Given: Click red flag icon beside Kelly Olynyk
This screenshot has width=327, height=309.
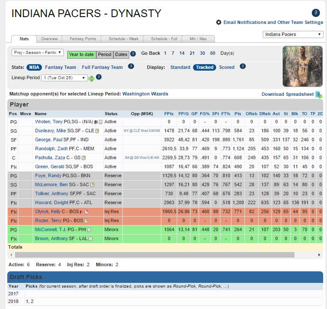Looking at the screenshot, I should (82, 211).
